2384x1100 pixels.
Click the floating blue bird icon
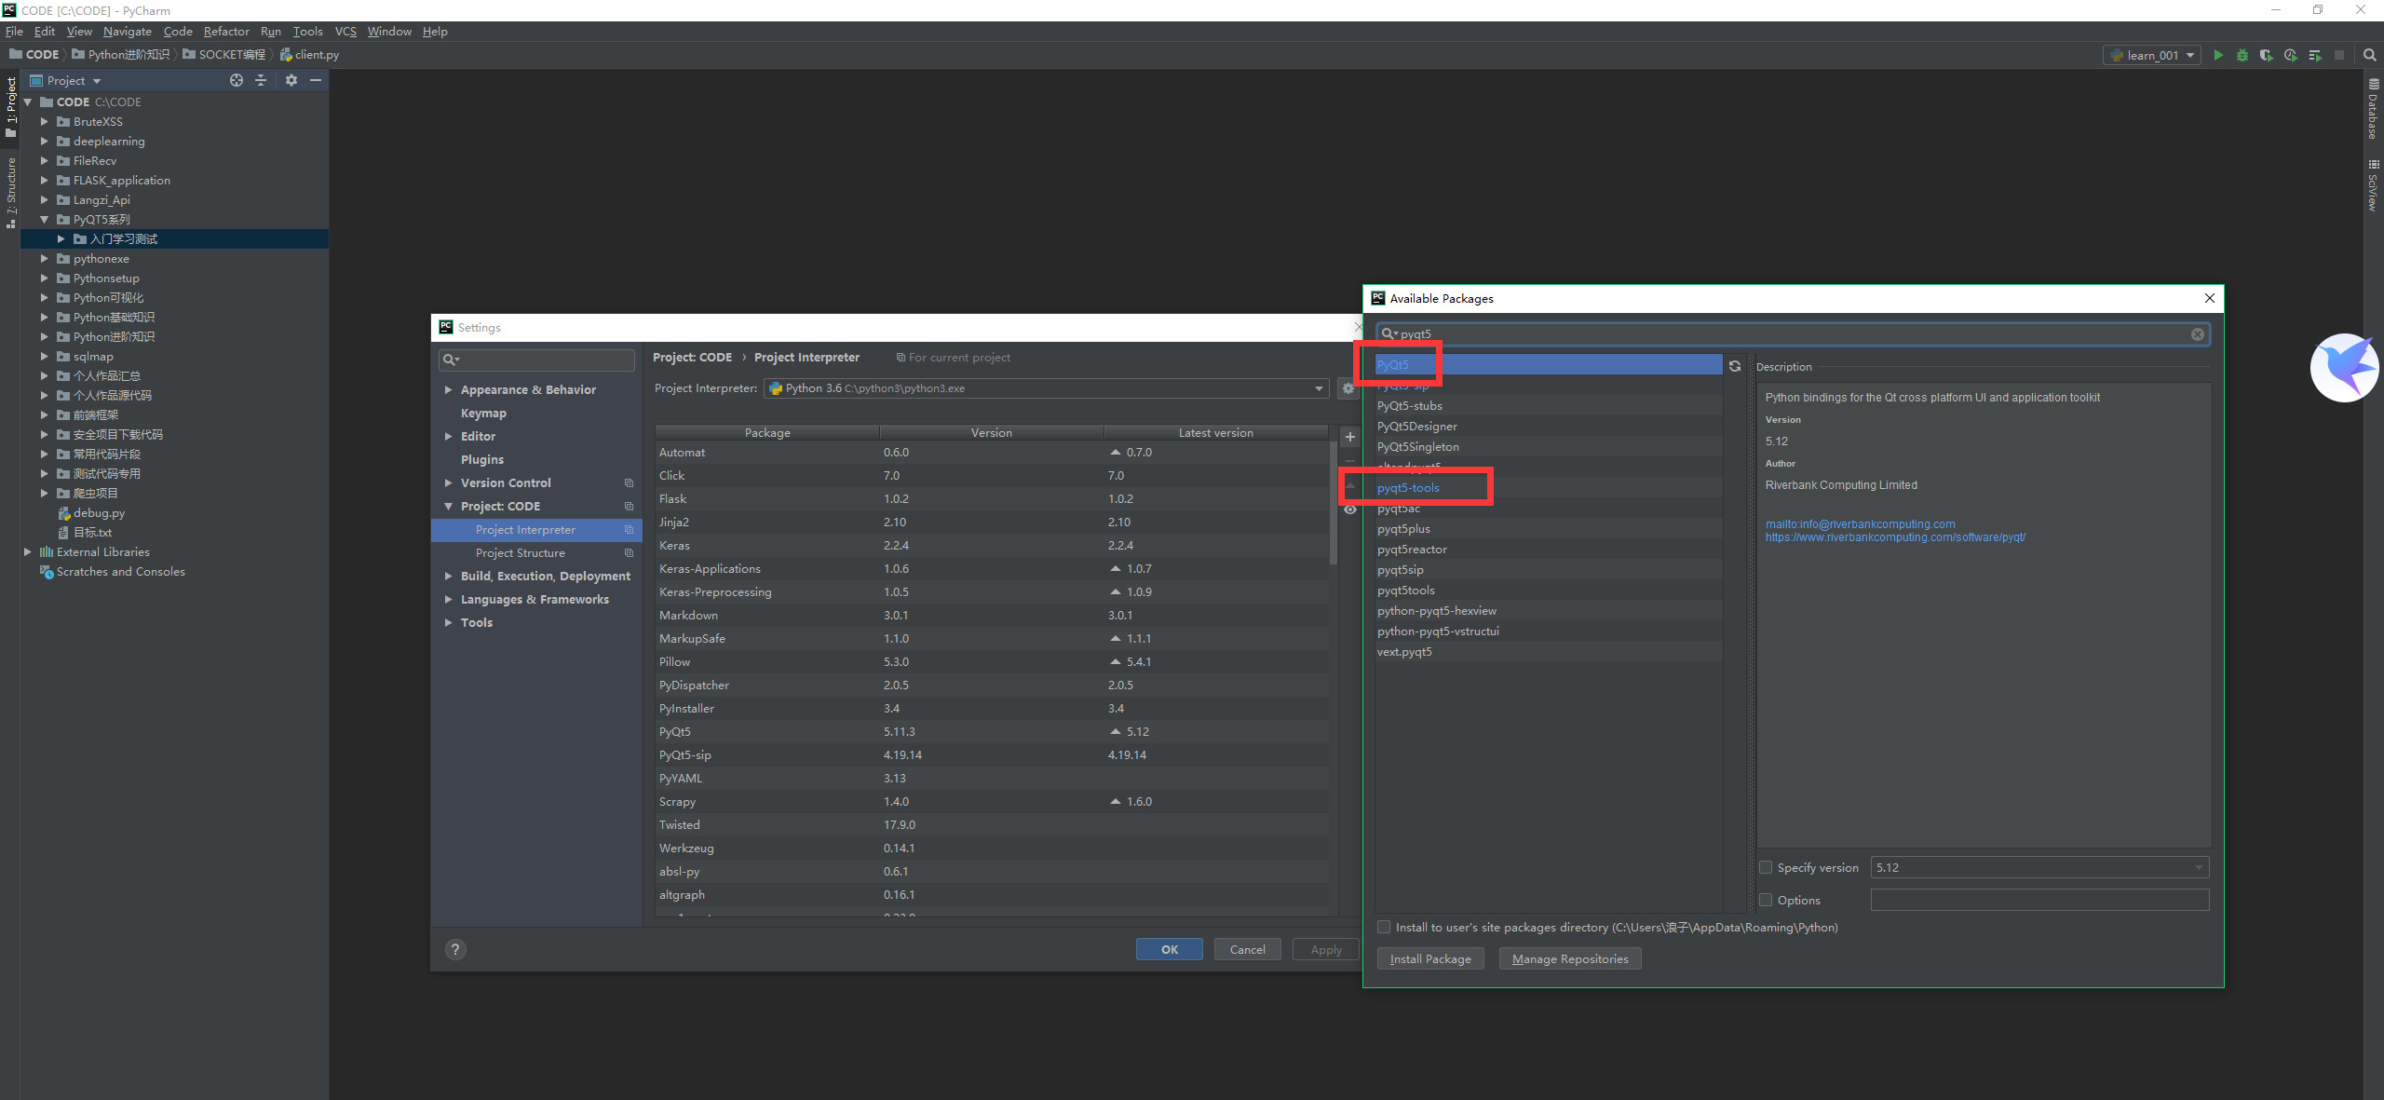coord(2345,367)
